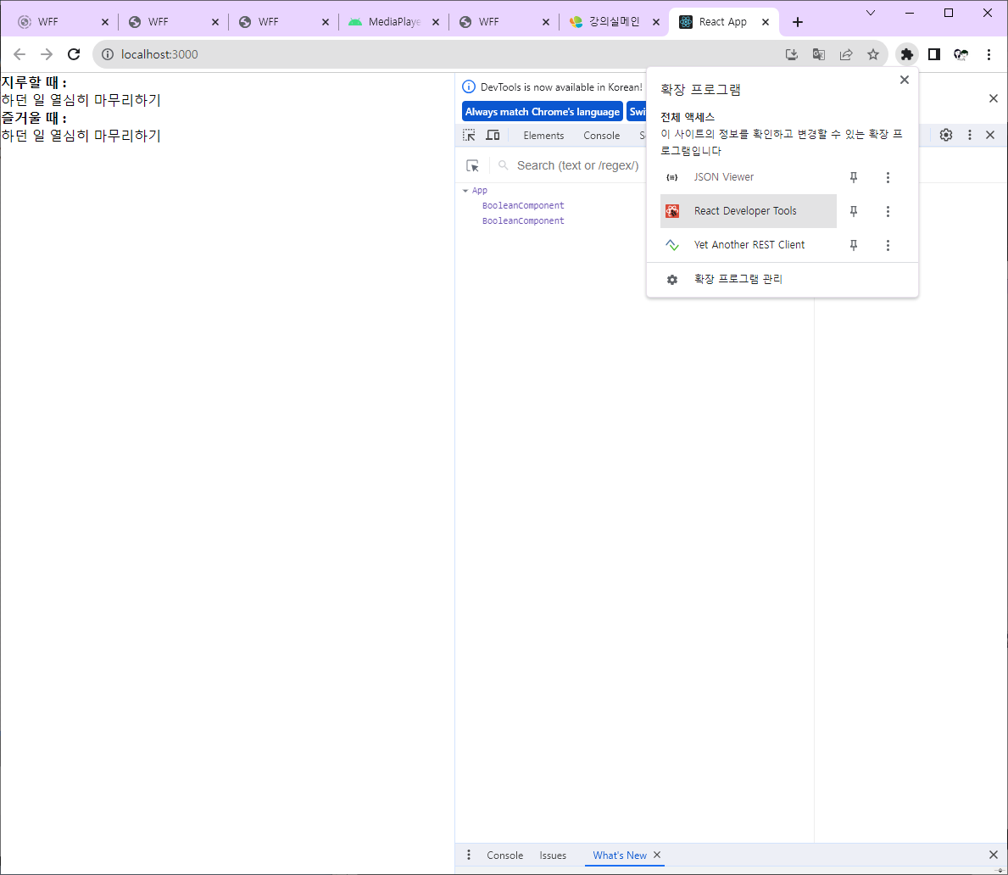This screenshot has width=1008, height=875.
Task: Pin the JSON Viewer extension
Action: [854, 177]
